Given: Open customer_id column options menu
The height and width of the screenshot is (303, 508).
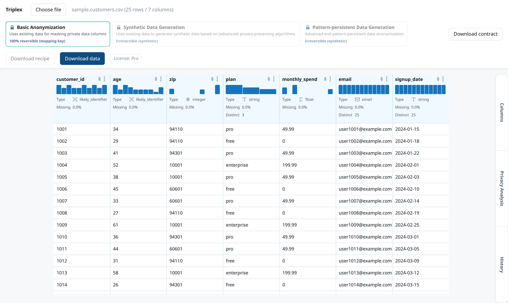Looking at the screenshot, I should click(104, 79).
